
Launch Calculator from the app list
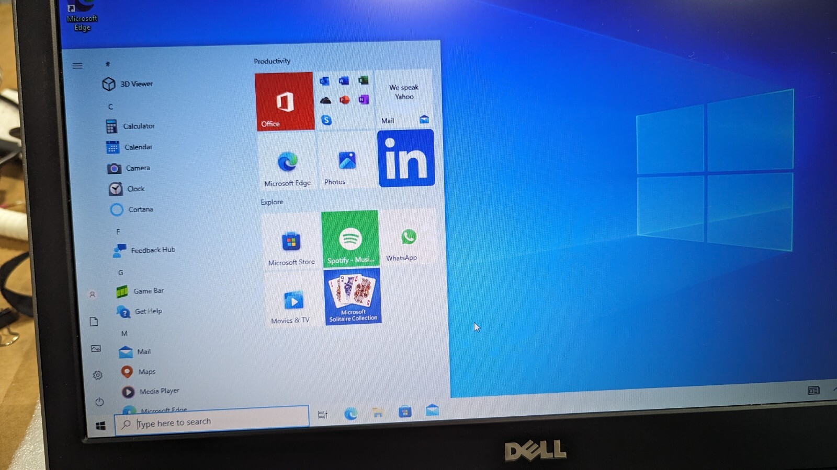131,126
